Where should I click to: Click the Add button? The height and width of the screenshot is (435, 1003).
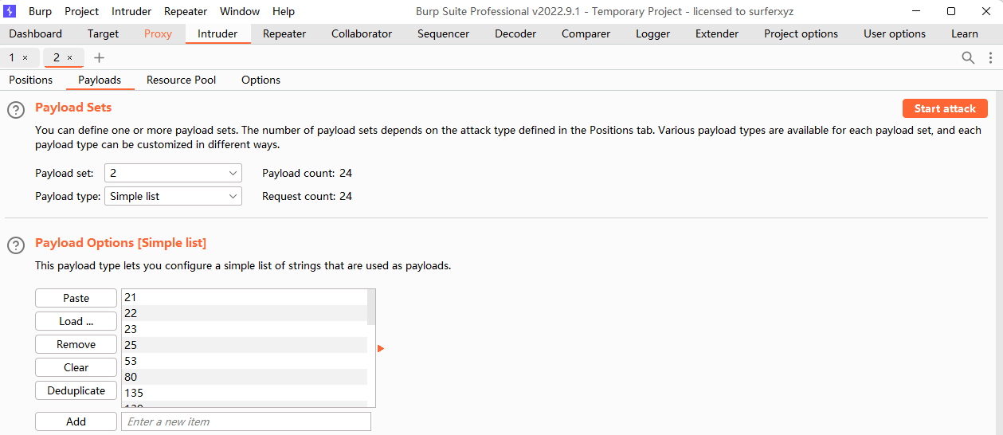76,421
